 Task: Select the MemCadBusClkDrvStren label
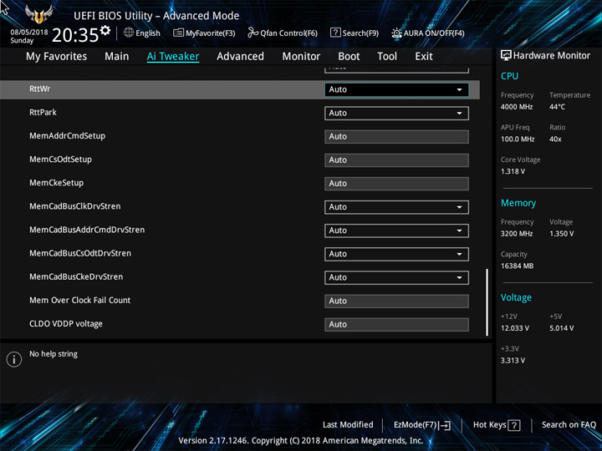click(x=75, y=206)
